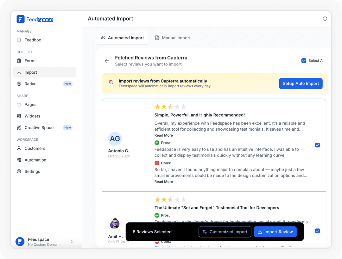Switch to the Manual Import tab

pos(173,38)
